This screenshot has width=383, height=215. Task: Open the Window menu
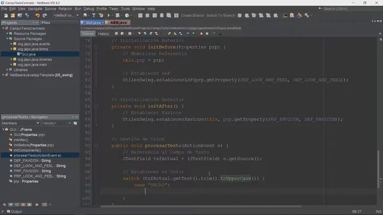point(138,9)
